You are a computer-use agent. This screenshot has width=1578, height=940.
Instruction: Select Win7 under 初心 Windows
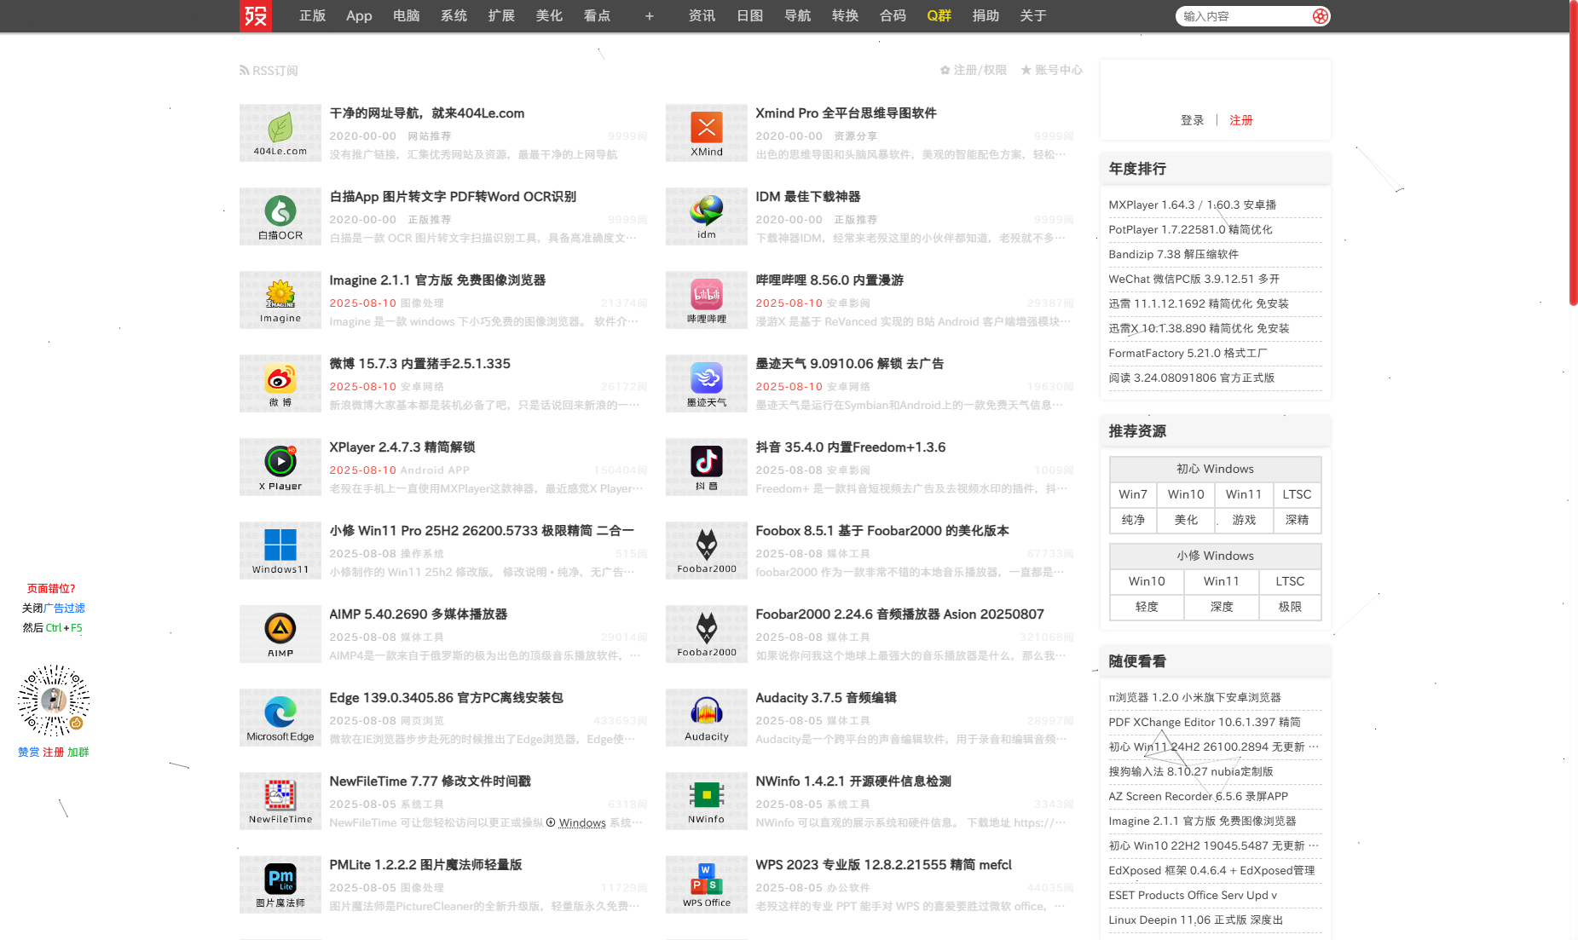coord(1133,494)
